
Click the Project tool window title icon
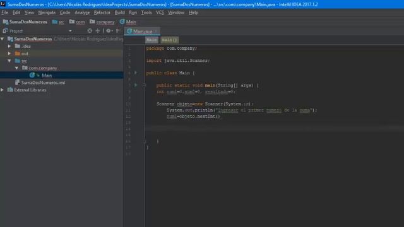(5, 31)
